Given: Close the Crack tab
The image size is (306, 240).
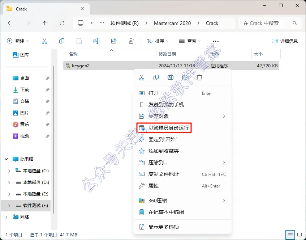Looking at the screenshot, I should pos(82,9).
